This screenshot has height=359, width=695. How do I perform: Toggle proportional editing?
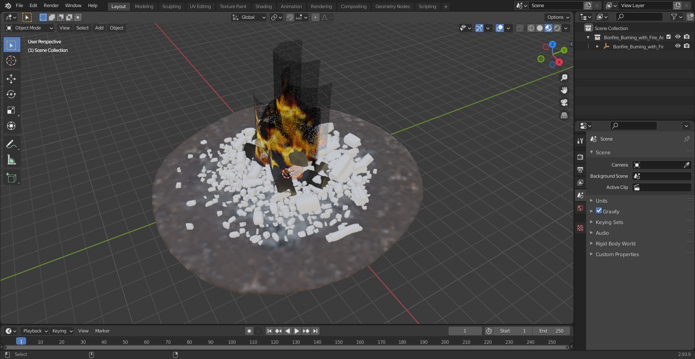(315, 17)
